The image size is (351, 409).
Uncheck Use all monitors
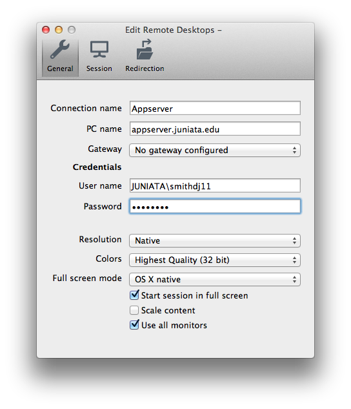point(134,325)
